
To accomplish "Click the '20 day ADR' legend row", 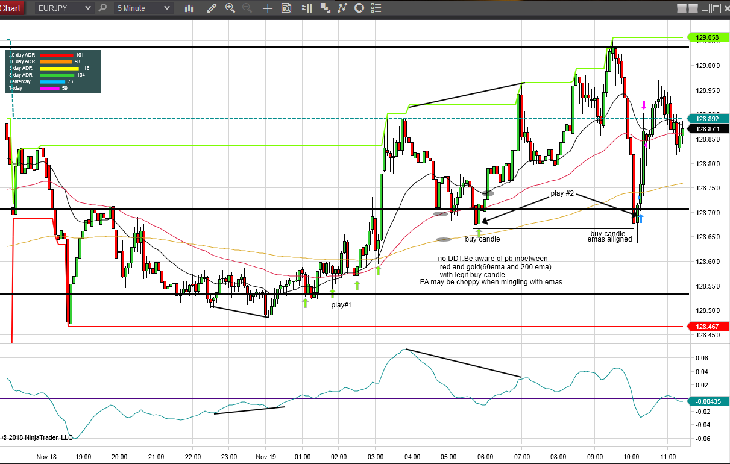I will (46, 55).
